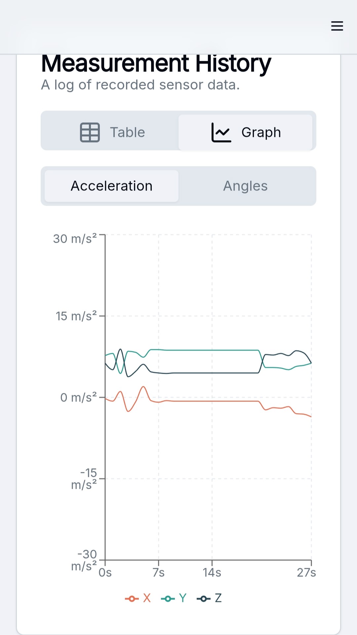Viewport: 357px width, 635px height.
Task: Switch to the Angles chart
Action: (245, 186)
